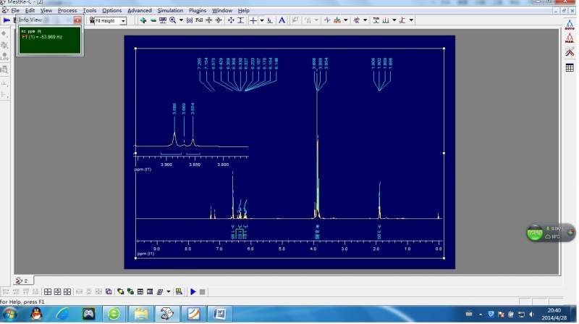Open the table grid icon
The height and width of the screenshot is (324, 579).
pyautogui.click(x=570, y=67)
